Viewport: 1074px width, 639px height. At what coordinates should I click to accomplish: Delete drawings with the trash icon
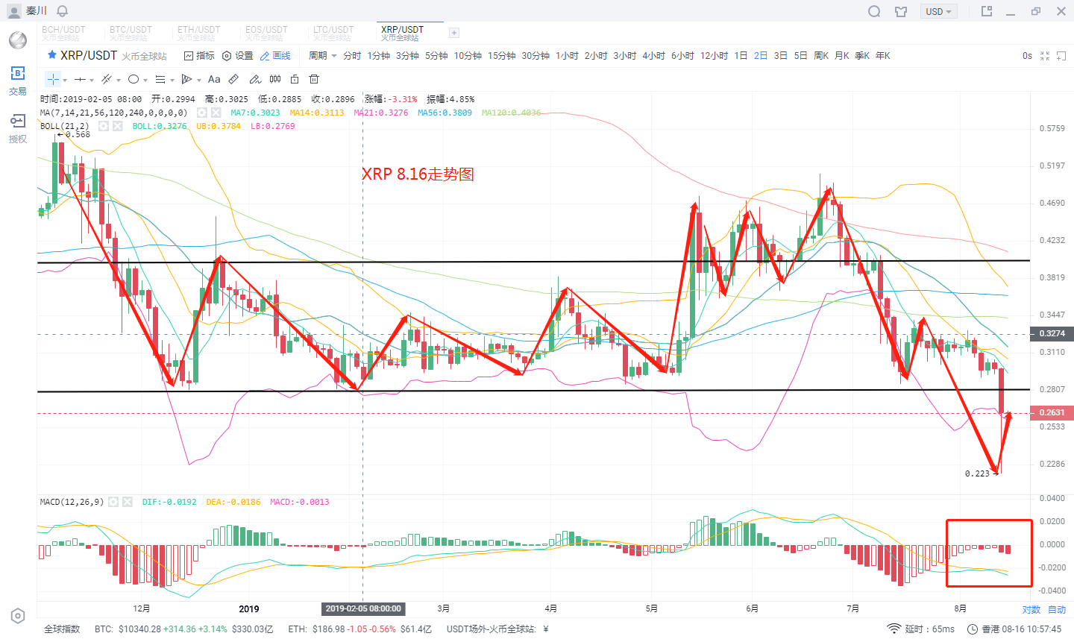[x=314, y=79]
